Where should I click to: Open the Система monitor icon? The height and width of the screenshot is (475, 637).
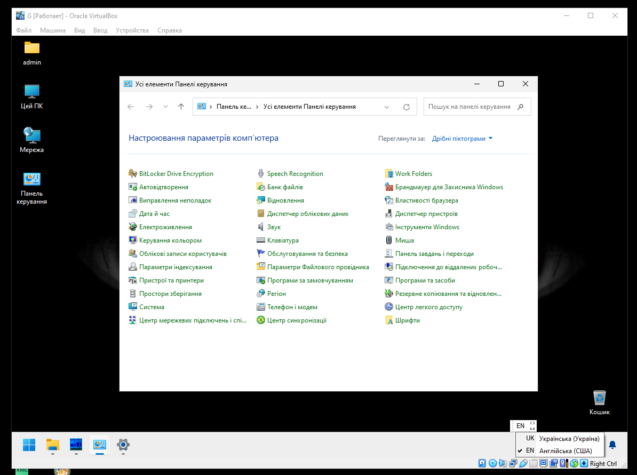(133, 307)
